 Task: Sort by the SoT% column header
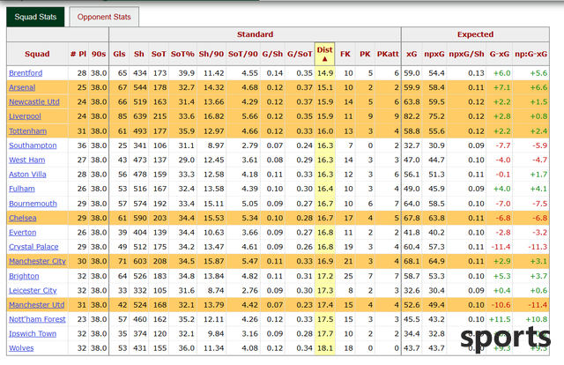click(x=182, y=54)
